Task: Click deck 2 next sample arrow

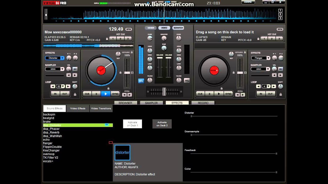Action: pyautogui.click(x=280, y=75)
